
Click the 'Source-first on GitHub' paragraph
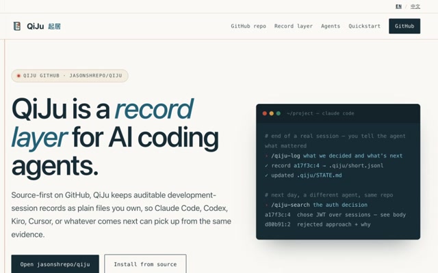121,214
